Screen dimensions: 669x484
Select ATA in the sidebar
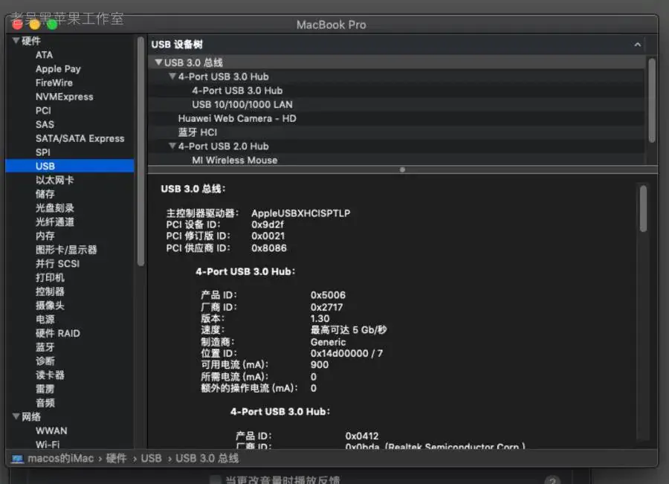pos(45,55)
